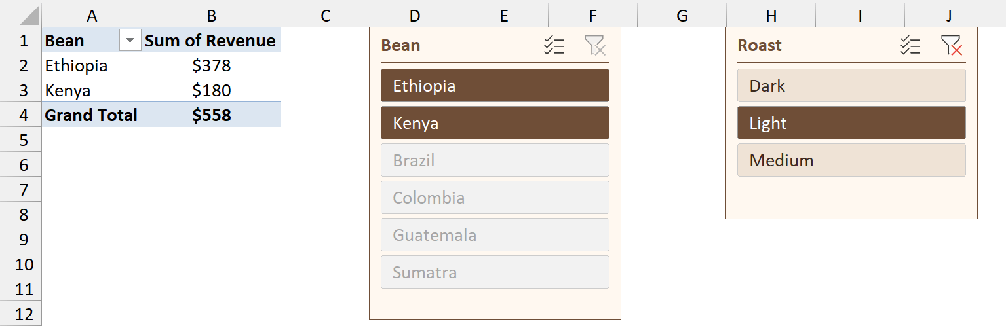Select row 4 header
The width and height of the screenshot is (1006, 326).
point(21,115)
